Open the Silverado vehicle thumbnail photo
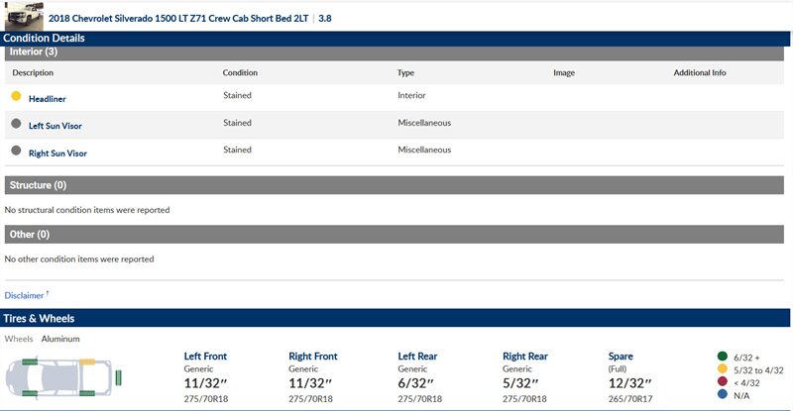The height and width of the screenshot is (411, 793). coord(24,16)
